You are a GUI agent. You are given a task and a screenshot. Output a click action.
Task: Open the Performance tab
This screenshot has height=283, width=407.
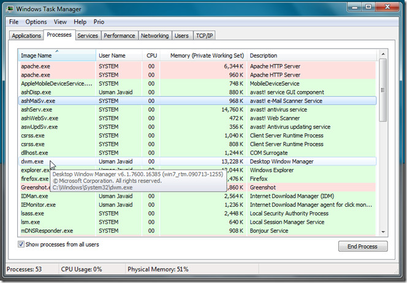point(120,36)
